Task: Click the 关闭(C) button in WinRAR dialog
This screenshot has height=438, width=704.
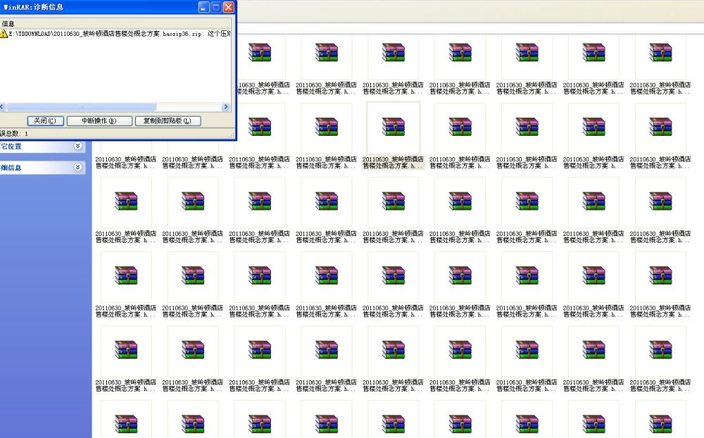Action: [45, 121]
